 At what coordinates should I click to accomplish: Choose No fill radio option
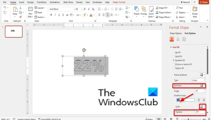tap(174, 52)
